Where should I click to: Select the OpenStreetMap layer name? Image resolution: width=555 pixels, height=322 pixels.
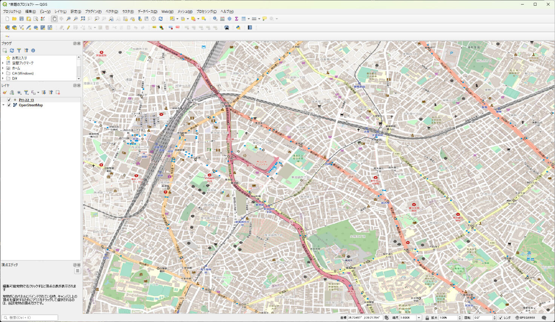31,105
